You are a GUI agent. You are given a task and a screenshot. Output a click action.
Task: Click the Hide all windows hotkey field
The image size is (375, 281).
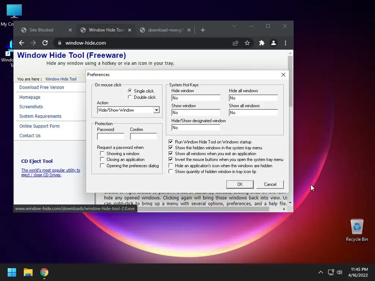253,98
